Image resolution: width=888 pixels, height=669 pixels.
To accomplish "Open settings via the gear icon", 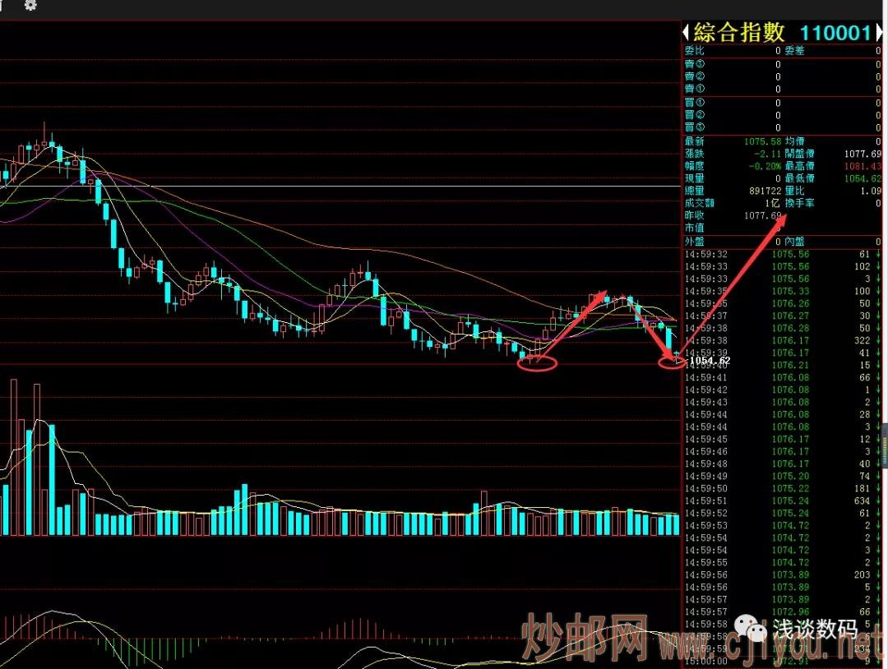I will coord(30,5).
